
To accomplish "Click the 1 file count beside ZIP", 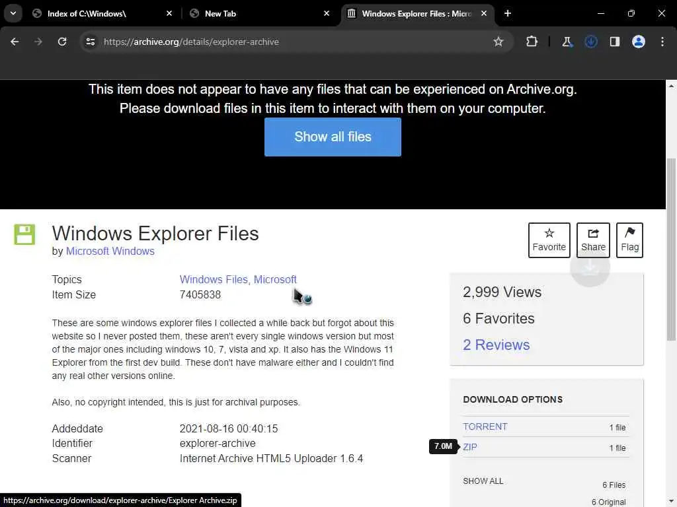I will click(617, 448).
